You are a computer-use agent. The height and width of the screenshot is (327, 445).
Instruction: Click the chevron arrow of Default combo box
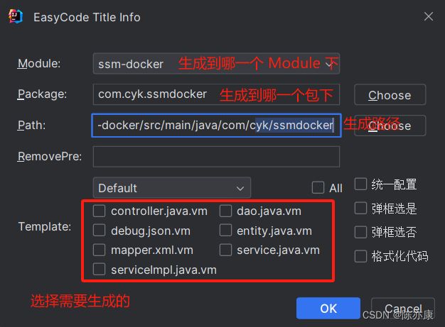240,188
